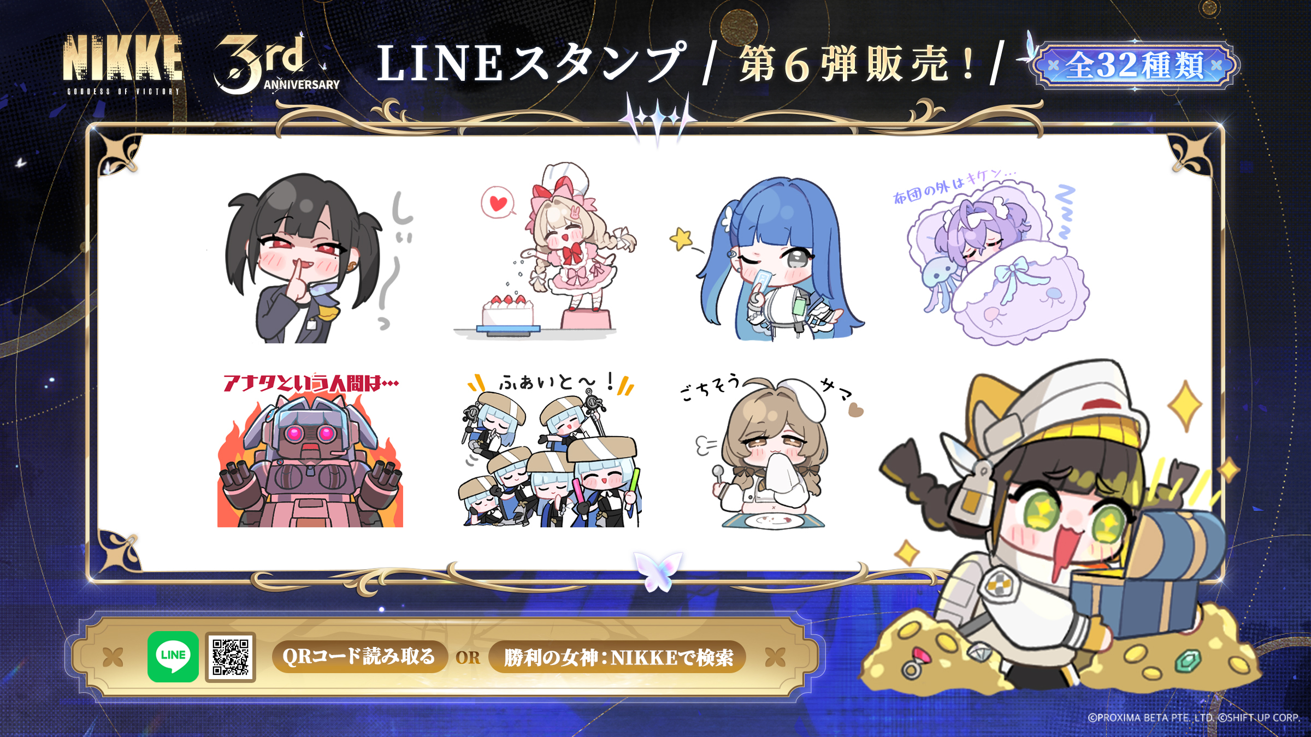Click the glowing butterfly below sticker frame

coord(658,571)
